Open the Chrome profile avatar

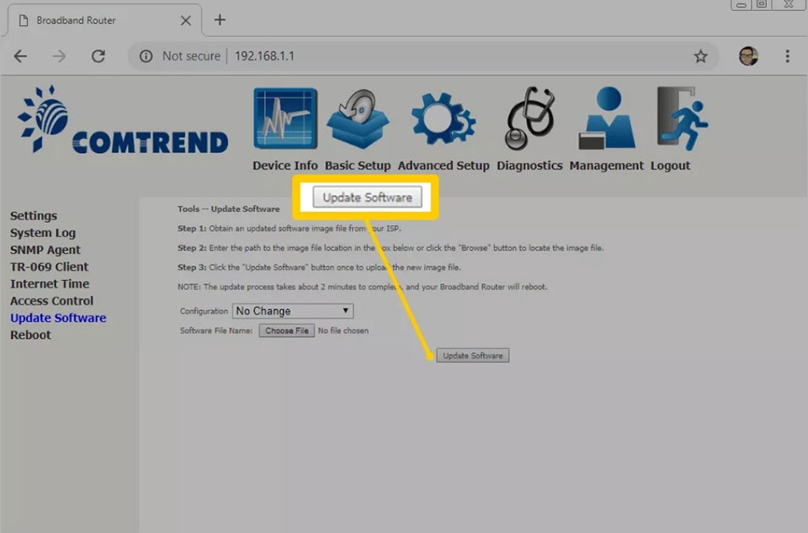(748, 56)
